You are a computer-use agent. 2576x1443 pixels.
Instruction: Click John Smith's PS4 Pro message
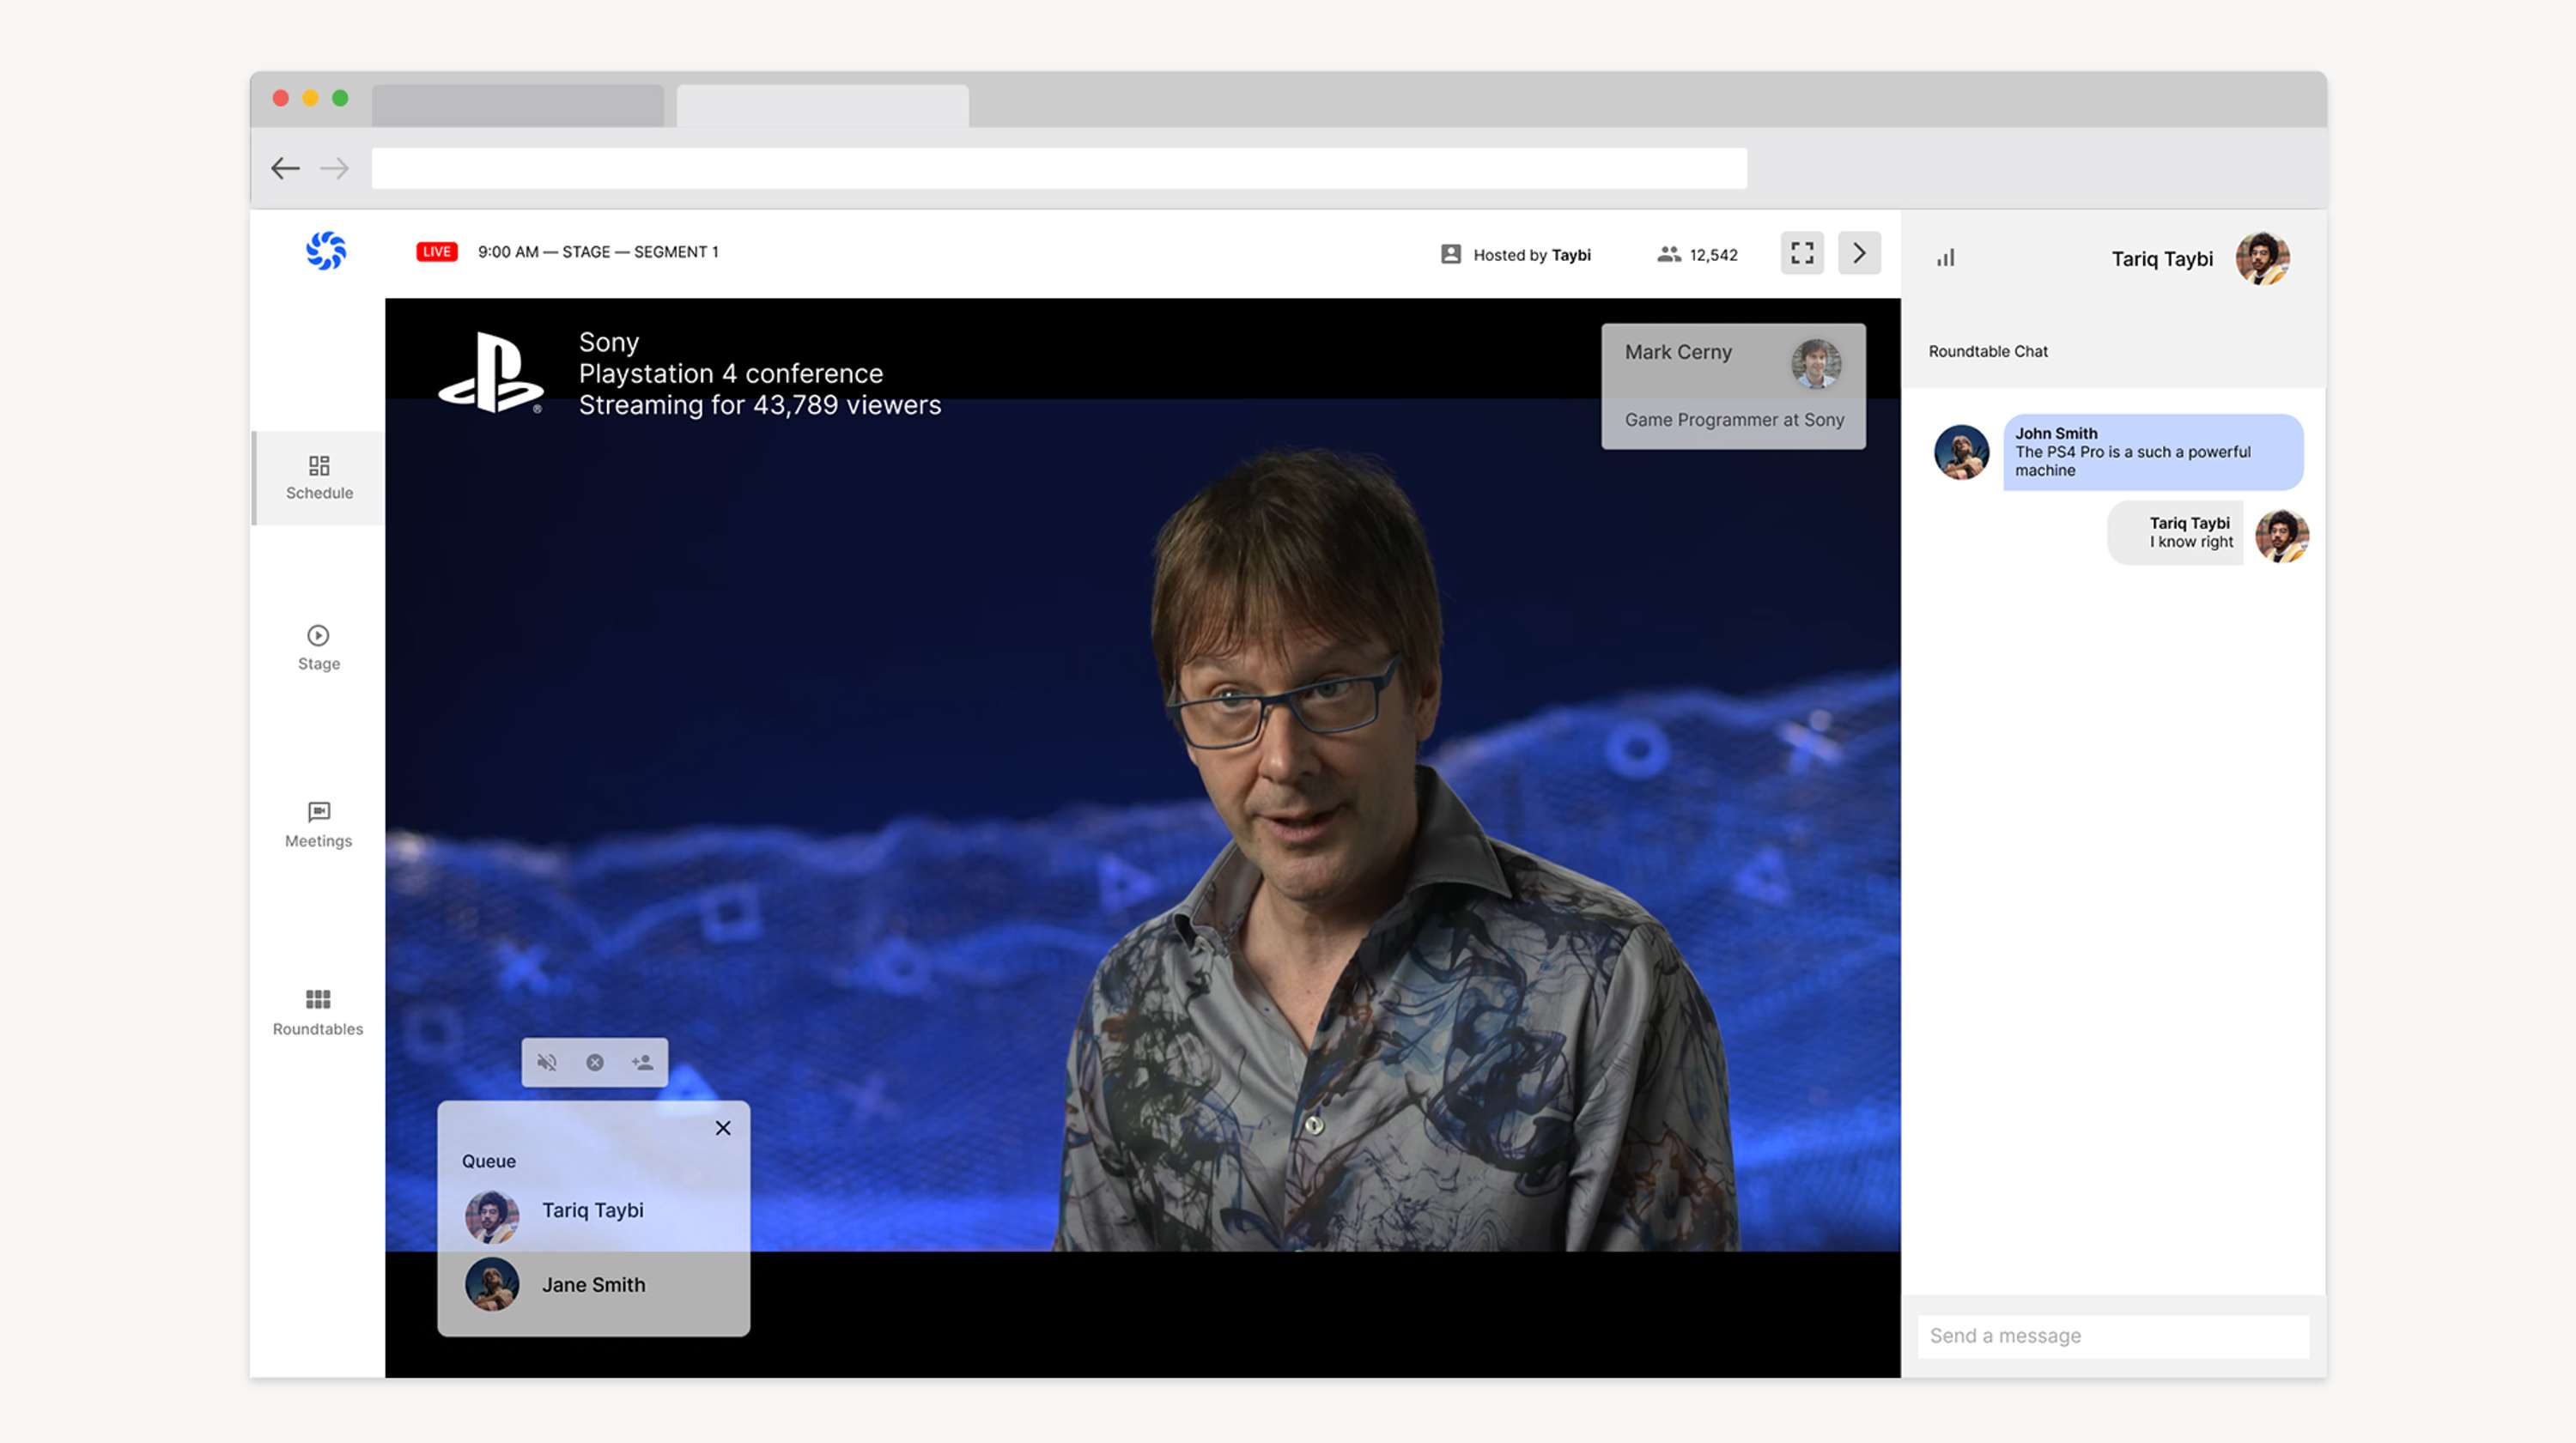tap(2153, 452)
